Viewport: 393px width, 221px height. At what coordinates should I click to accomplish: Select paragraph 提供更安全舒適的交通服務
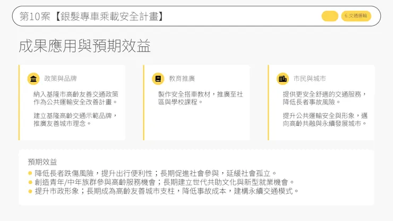[324, 98]
